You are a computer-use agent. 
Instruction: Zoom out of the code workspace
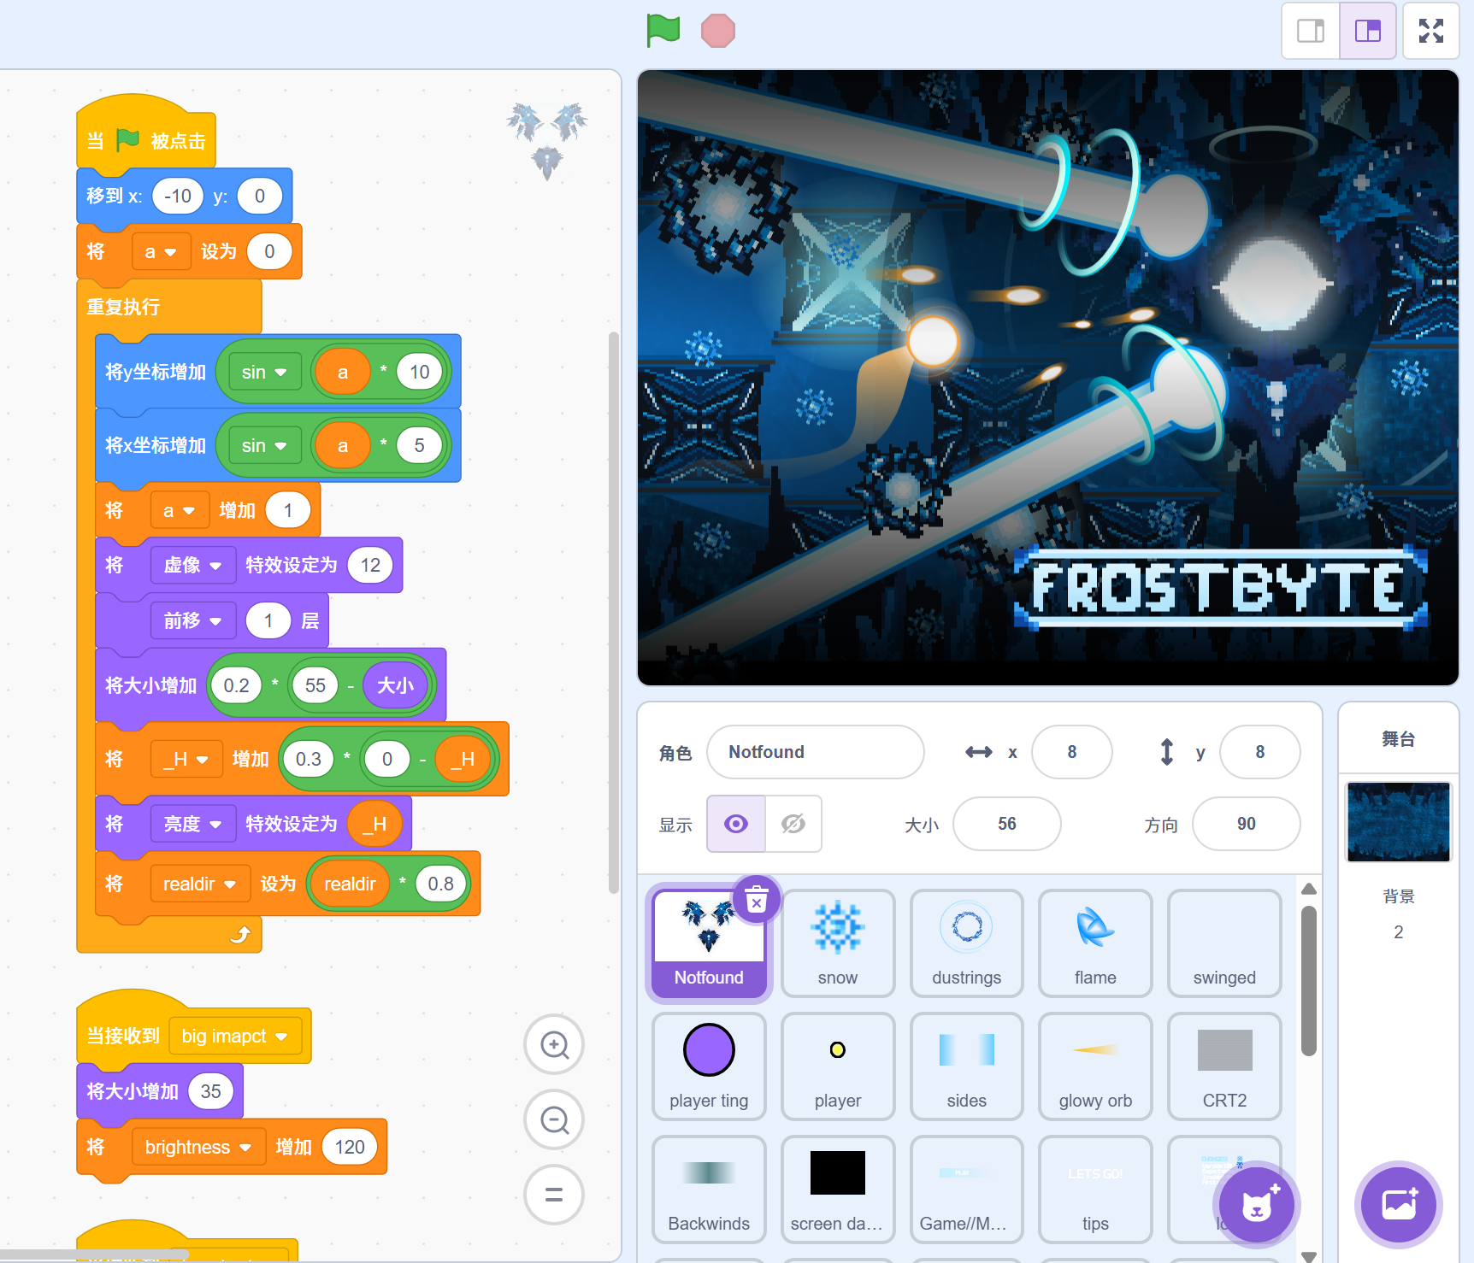554,1119
